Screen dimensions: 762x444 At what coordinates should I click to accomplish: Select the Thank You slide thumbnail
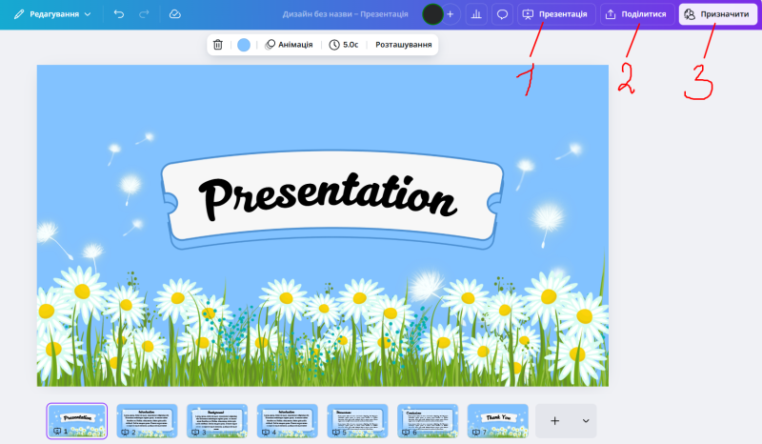pos(497,420)
